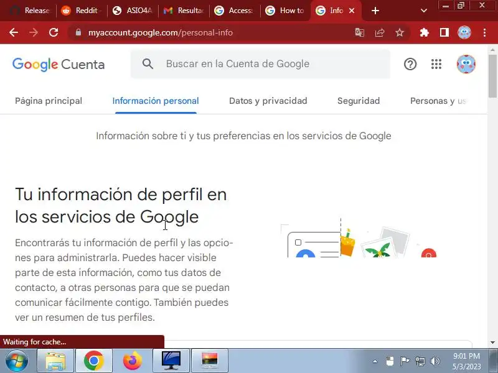Open the Página principal tab
The height and width of the screenshot is (373, 498).
[x=49, y=101]
